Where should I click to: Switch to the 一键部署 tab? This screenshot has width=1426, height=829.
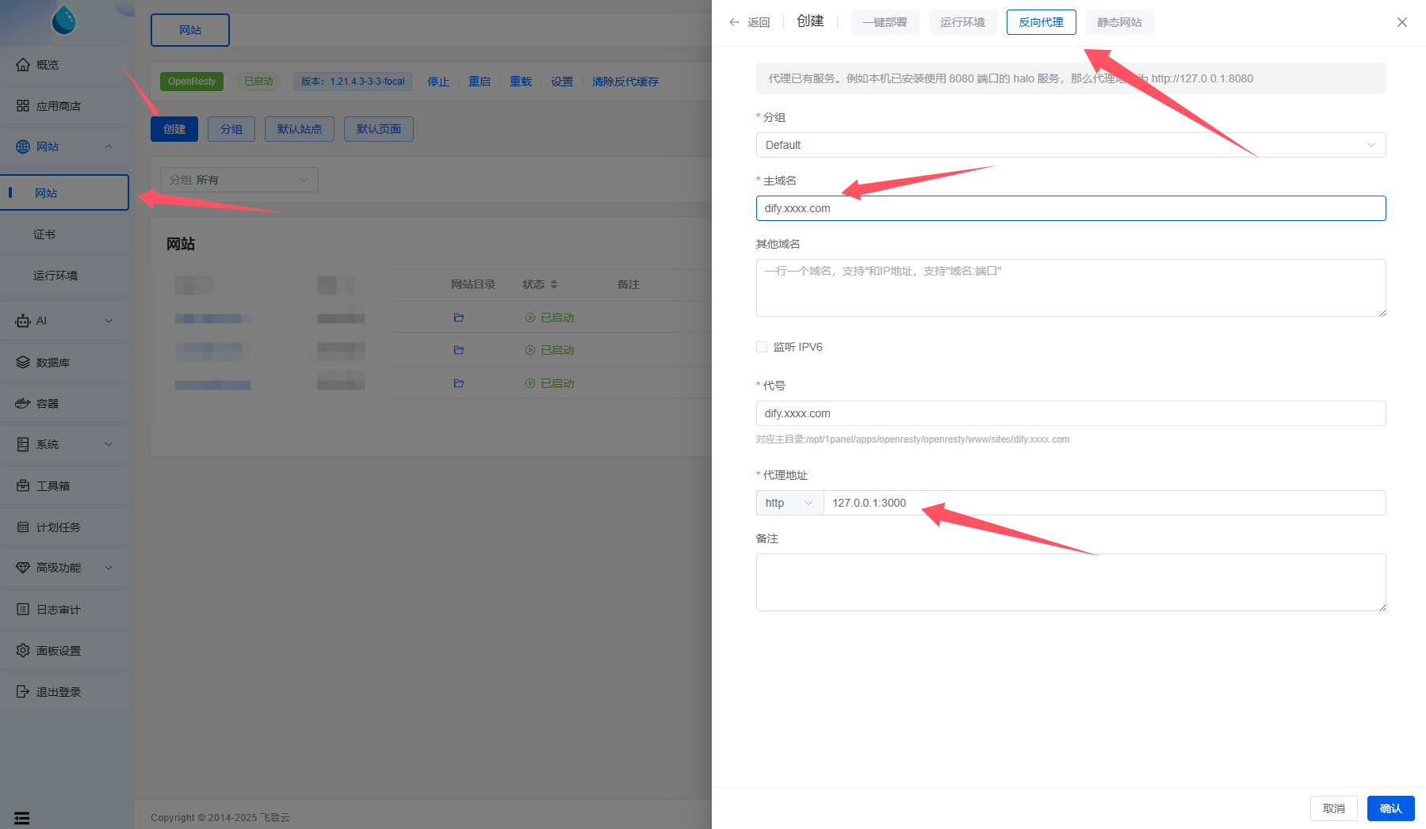tap(885, 22)
